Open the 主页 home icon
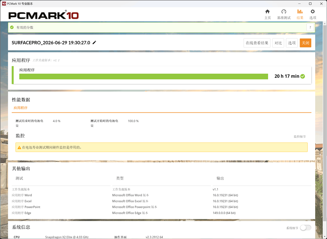The image size is (327, 239). [x=267, y=11]
